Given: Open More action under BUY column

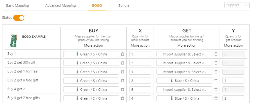Looking at the screenshot, I should point(94,46).
